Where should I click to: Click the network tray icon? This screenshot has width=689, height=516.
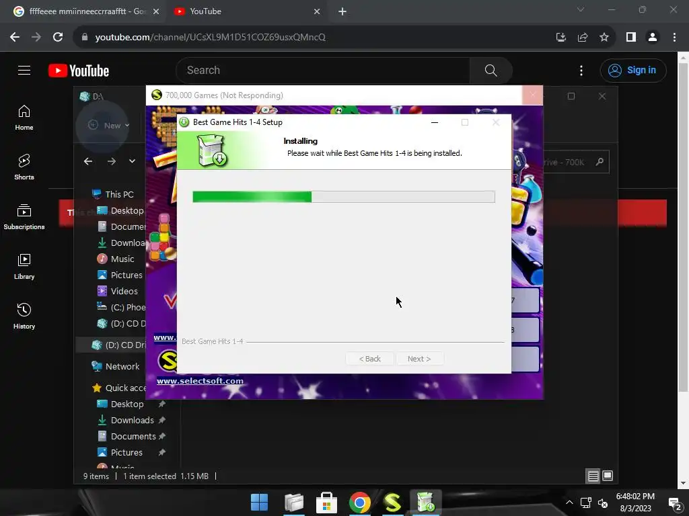coord(586,503)
